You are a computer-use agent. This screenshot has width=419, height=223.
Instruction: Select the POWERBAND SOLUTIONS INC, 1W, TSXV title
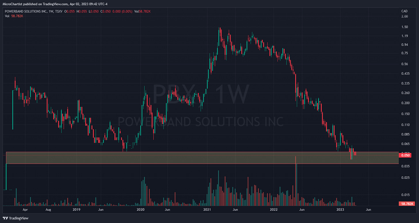coord(33,11)
